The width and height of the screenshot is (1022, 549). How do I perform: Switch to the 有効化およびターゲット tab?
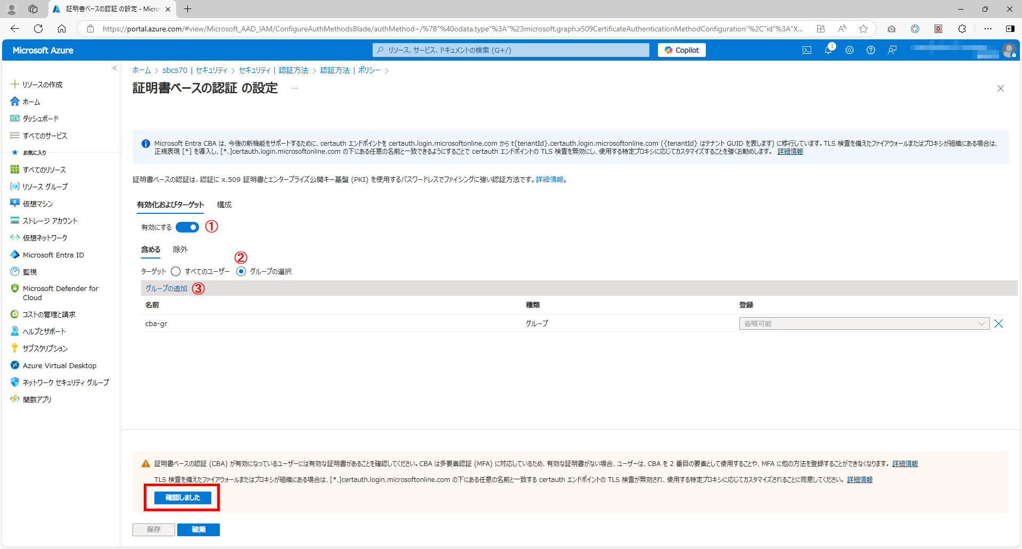pyautogui.click(x=170, y=205)
